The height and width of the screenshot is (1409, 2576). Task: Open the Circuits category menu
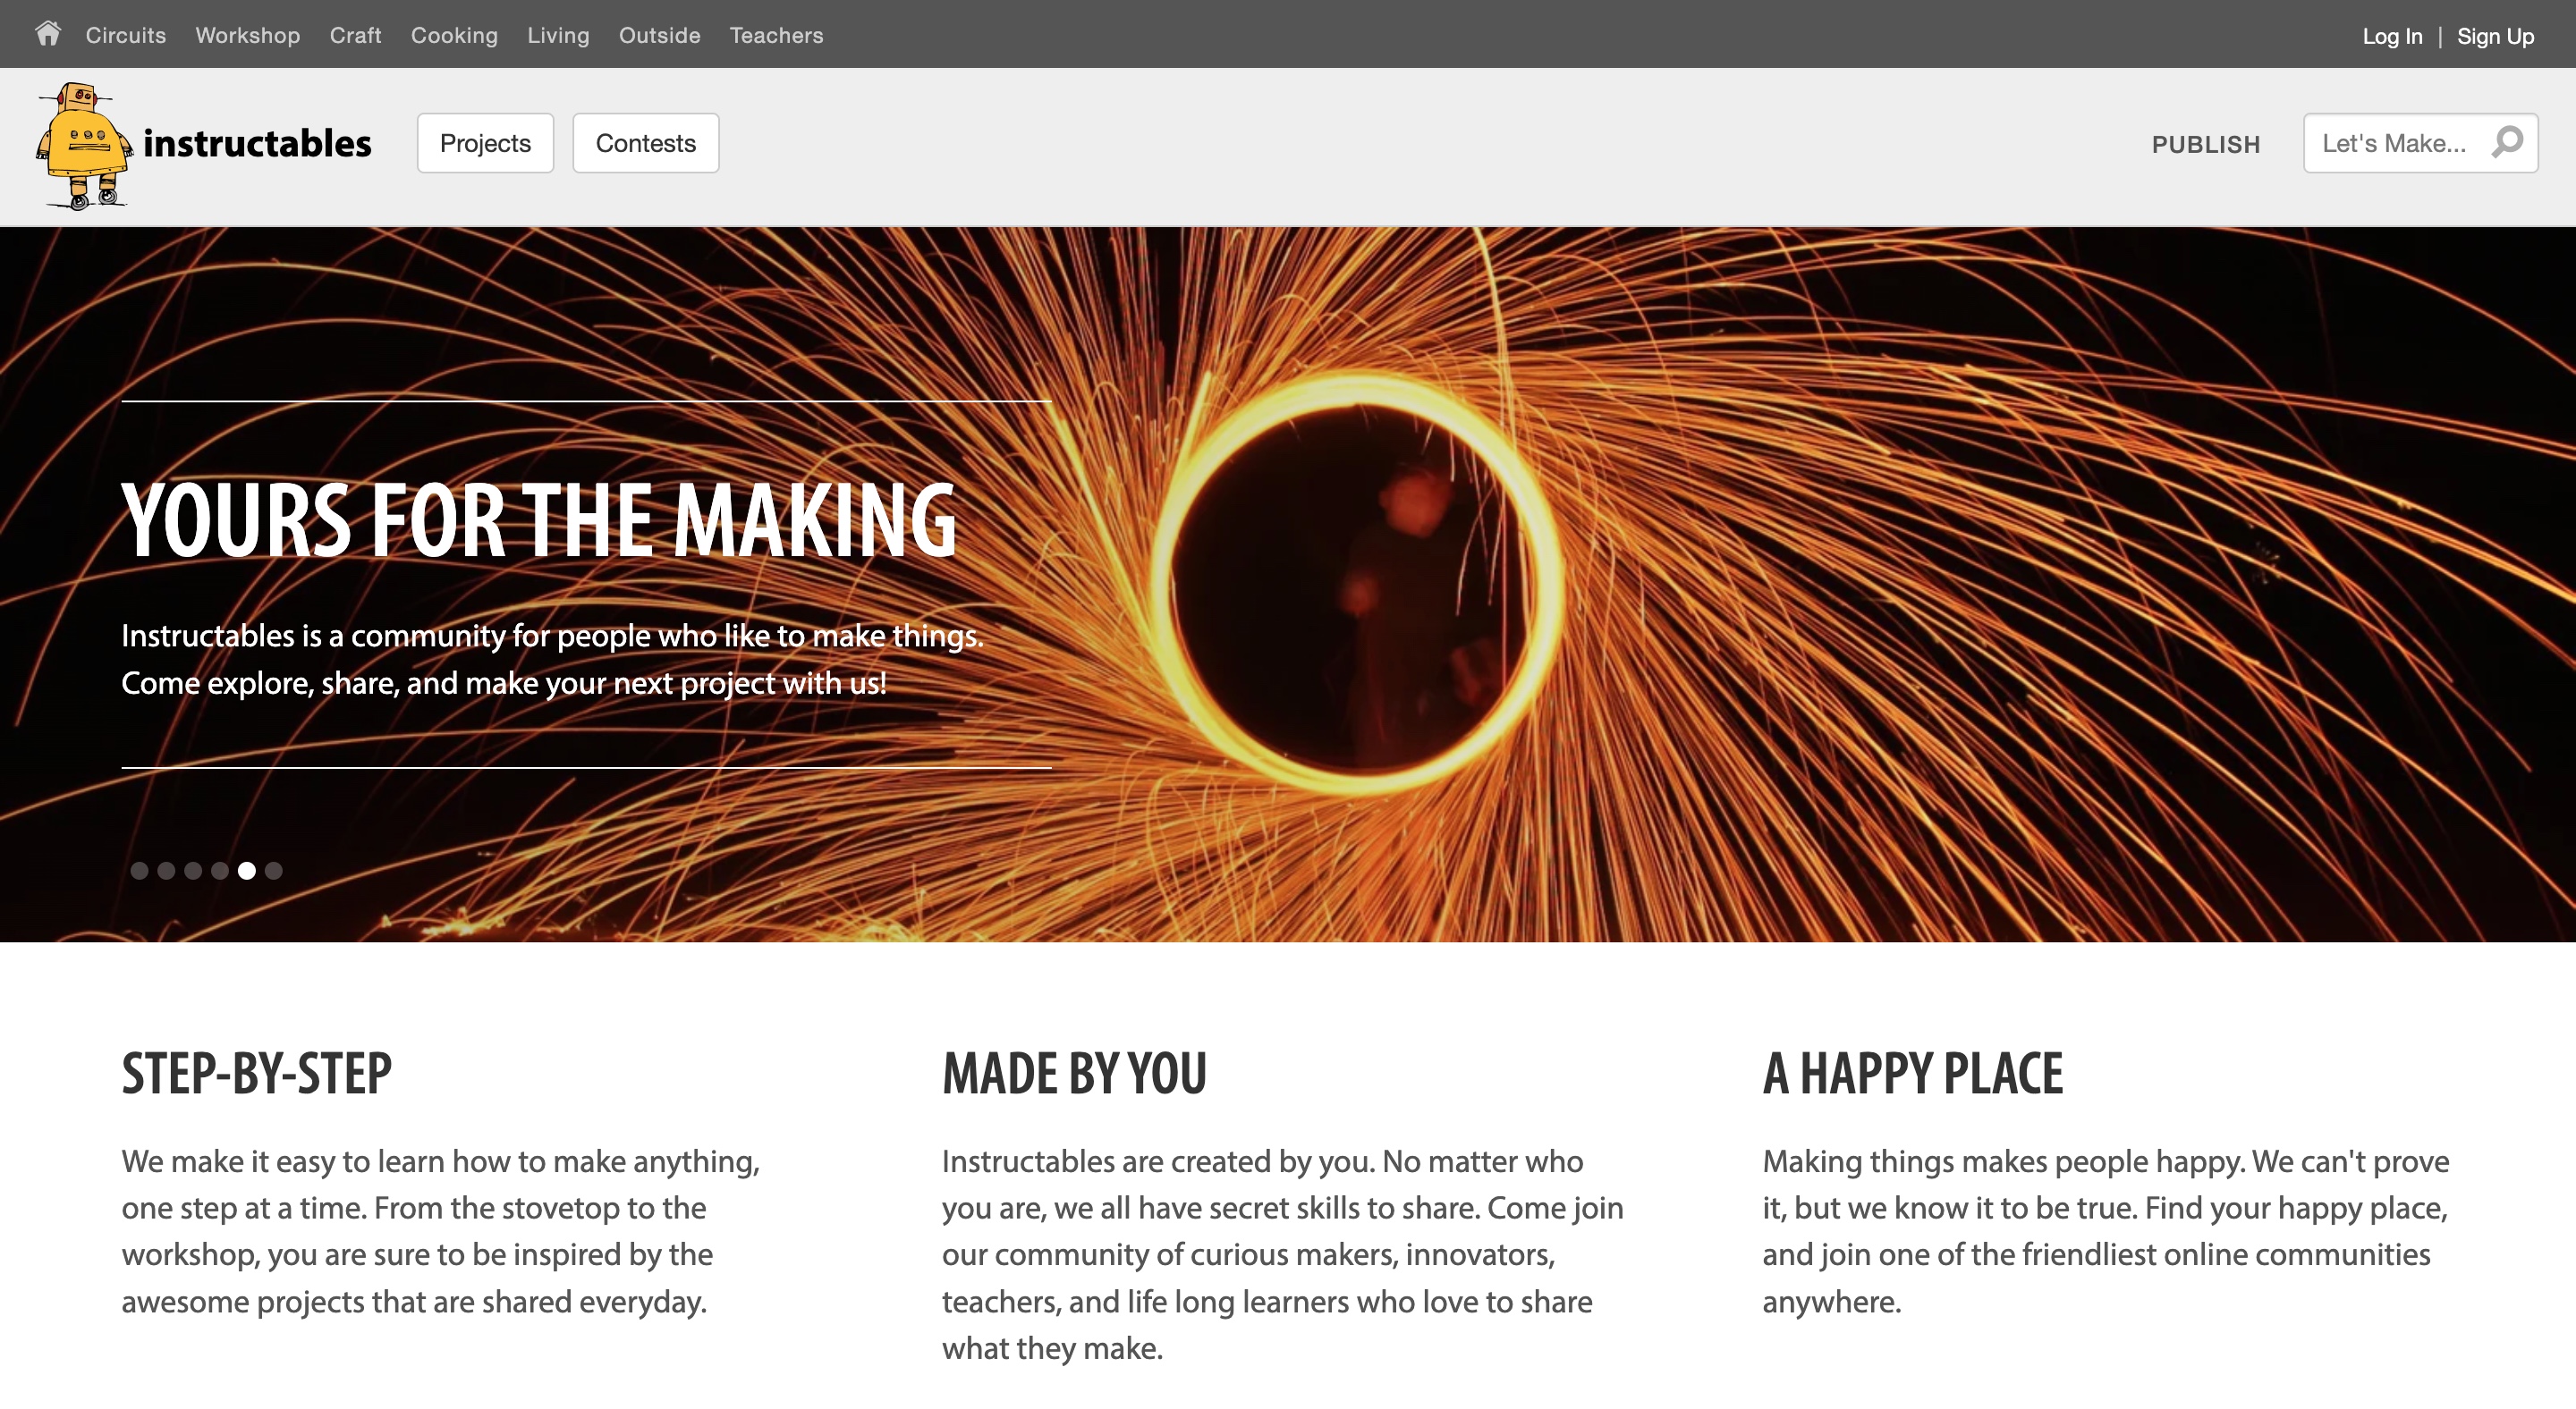pyautogui.click(x=126, y=35)
